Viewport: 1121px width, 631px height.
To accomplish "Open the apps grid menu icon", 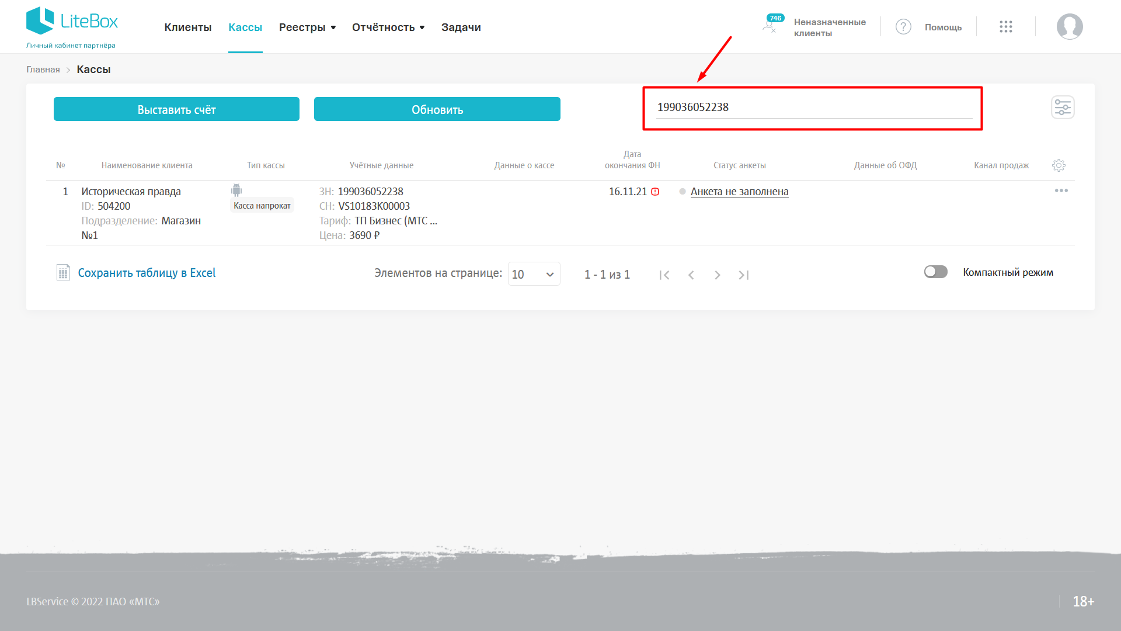I will [x=1005, y=27].
